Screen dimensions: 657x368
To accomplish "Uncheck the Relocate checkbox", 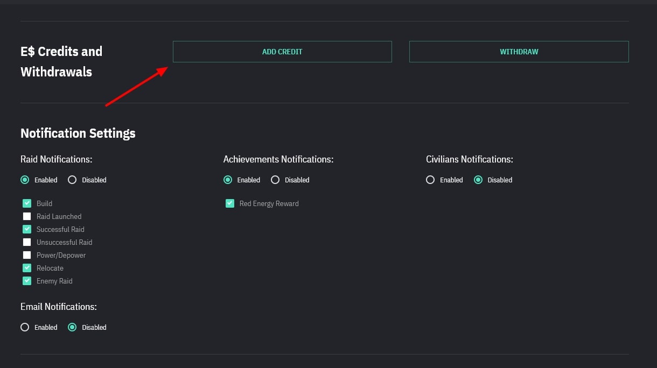I will coord(27,268).
